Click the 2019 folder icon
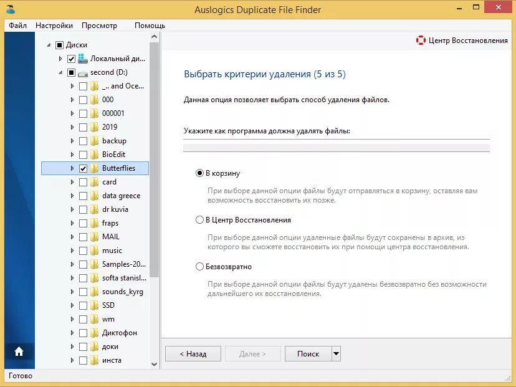 click(x=94, y=127)
